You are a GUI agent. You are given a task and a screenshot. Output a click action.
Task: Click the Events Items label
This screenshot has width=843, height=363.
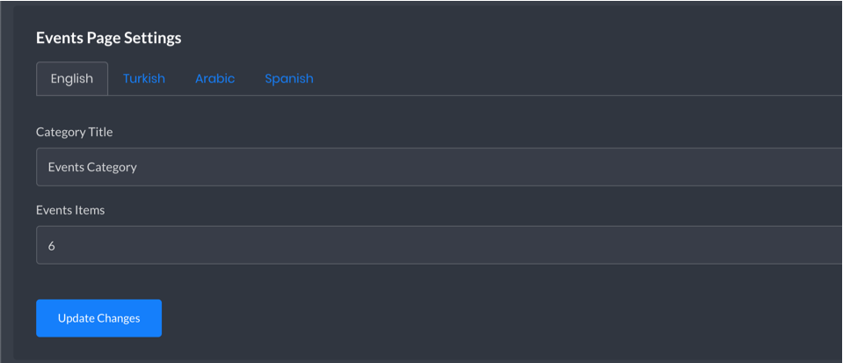[70, 210]
